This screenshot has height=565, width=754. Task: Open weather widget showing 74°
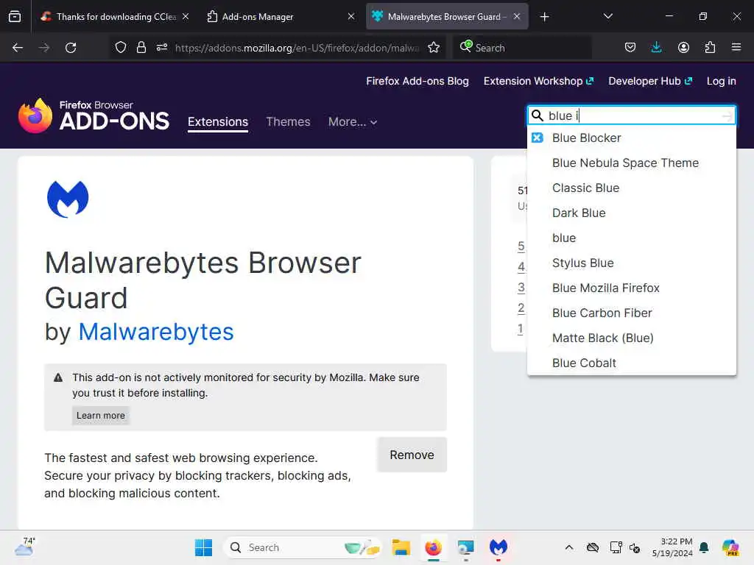coord(24,547)
